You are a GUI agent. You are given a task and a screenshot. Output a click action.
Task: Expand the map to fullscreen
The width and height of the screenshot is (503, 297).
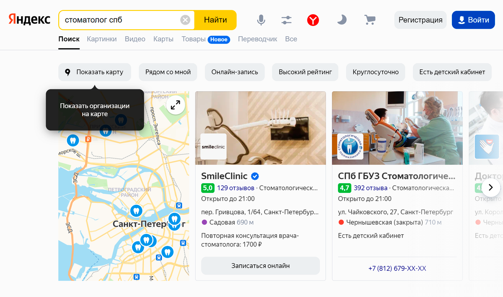tap(176, 105)
